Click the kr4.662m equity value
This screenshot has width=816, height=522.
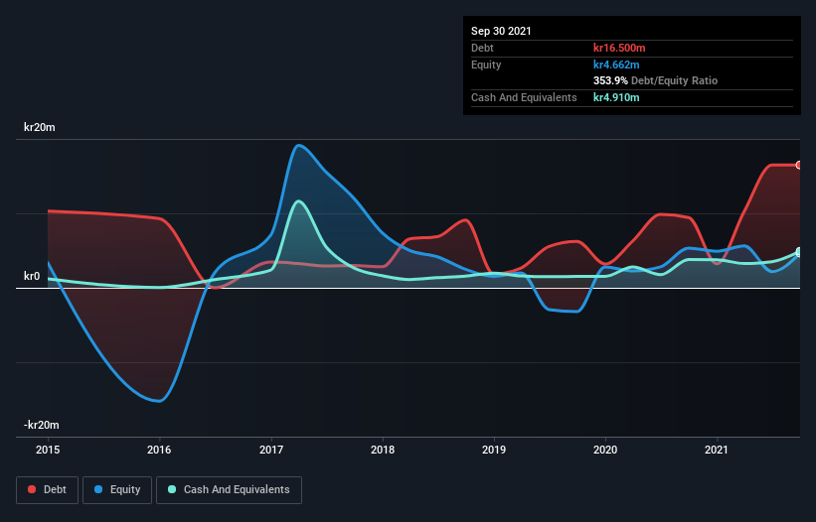click(x=616, y=65)
